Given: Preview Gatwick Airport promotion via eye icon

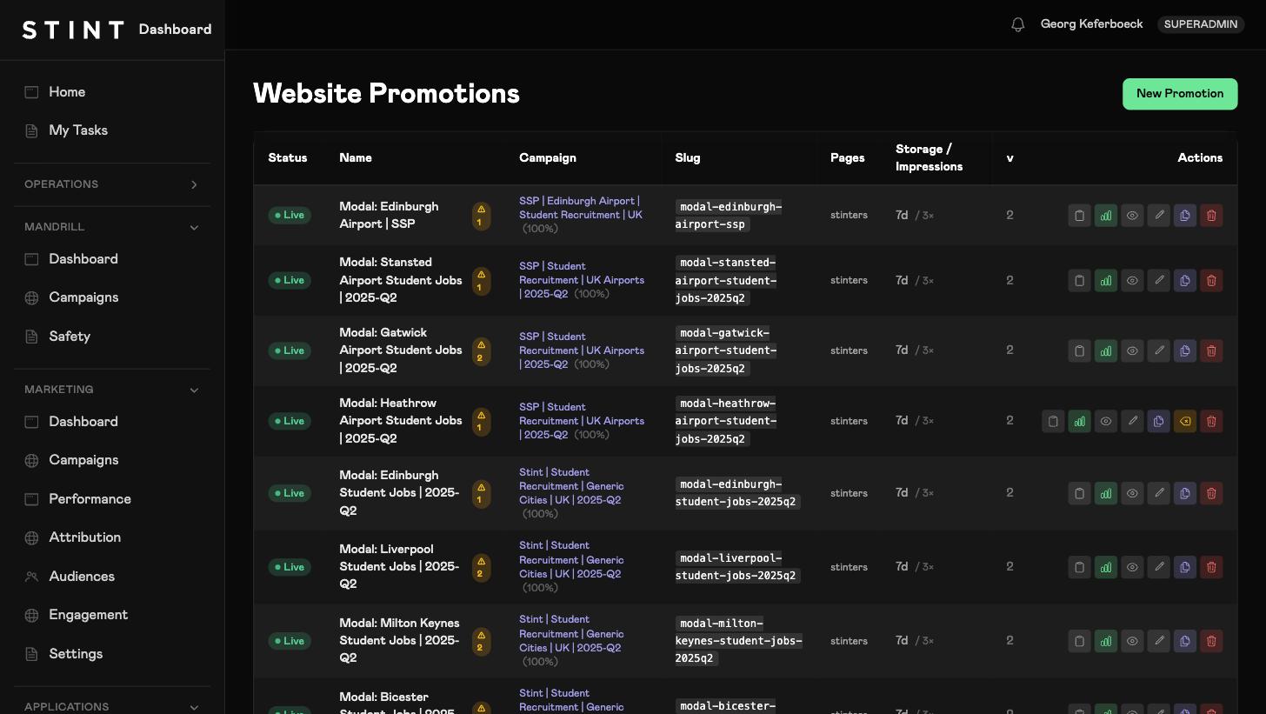Looking at the screenshot, I should point(1132,351).
